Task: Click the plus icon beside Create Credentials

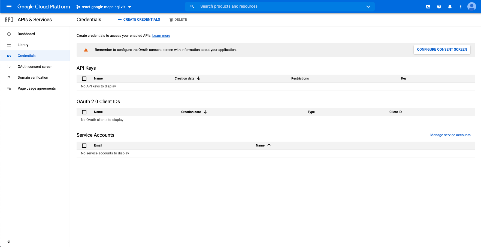Action: (x=120, y=20)
